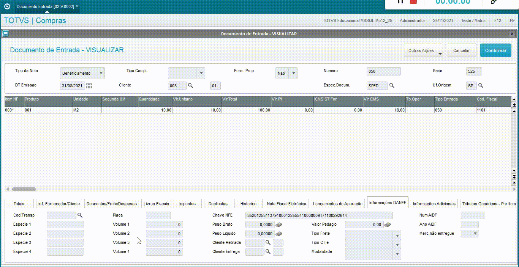Switch to the Impostos tab

coord(187,204)
